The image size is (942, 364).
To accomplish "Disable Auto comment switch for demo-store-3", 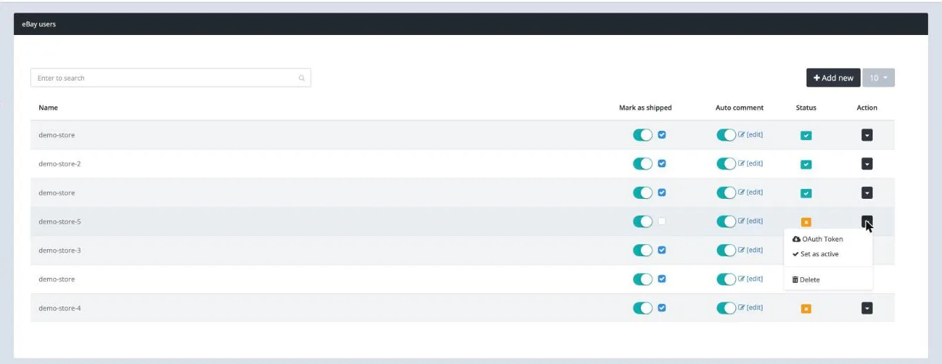I will (x=726, y=250).
